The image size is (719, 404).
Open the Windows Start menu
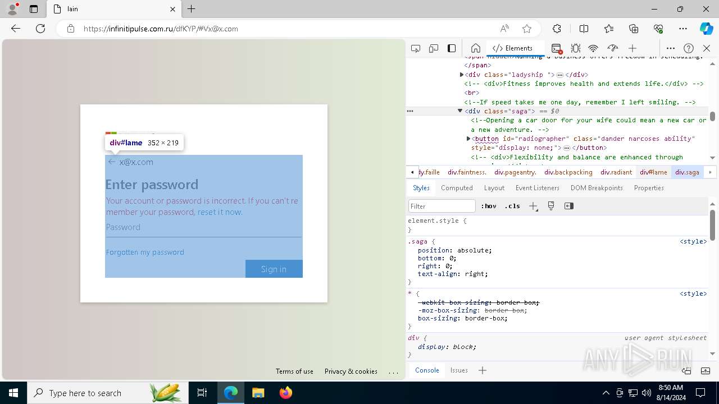(x=13, y=393)
